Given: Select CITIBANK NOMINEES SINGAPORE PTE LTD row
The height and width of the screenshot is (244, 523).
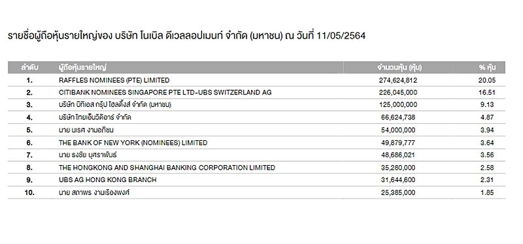Looking at the screenshot, I should (x=256, y=93).
